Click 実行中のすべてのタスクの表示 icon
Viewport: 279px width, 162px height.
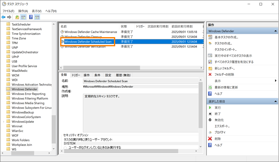tap(210, 55)
